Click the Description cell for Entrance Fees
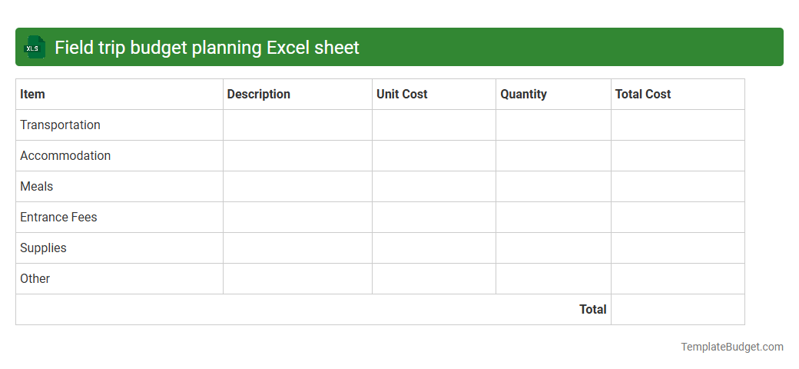The height and width of the screenshot is (369, 799). (x=297, y=217)
